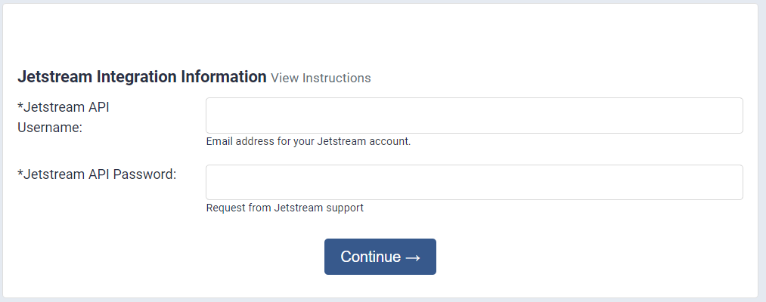766x302 pixels.
Task: Click the Jetstream API Username input field
Action: click(x=474, y=116)
